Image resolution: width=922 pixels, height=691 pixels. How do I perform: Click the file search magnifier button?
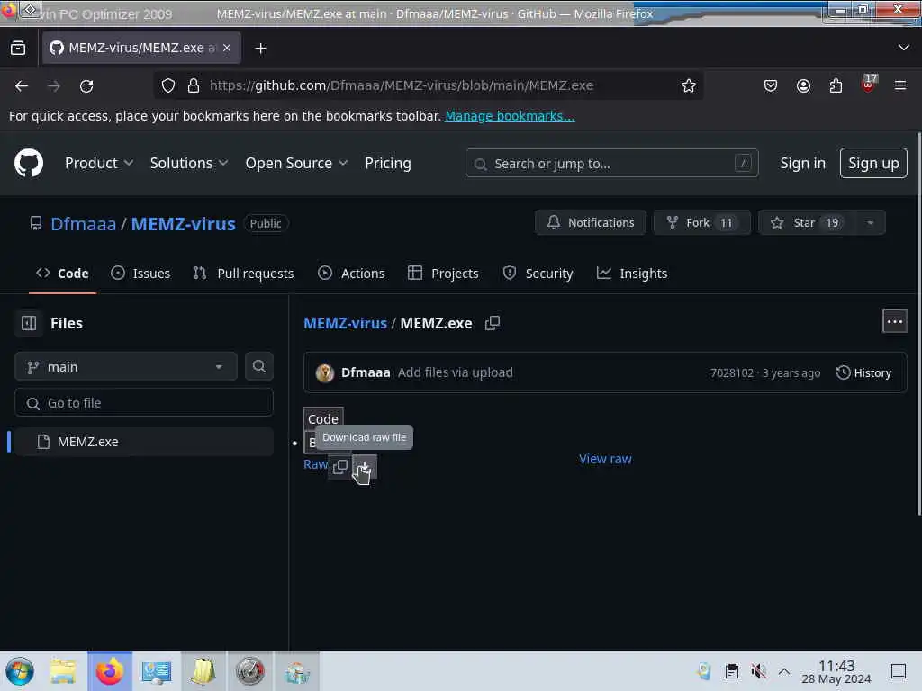[x=258, y=366]
